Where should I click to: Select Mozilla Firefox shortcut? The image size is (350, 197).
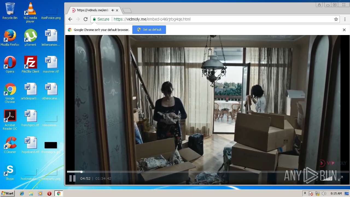pyautogui.click(x=10, y=38)
